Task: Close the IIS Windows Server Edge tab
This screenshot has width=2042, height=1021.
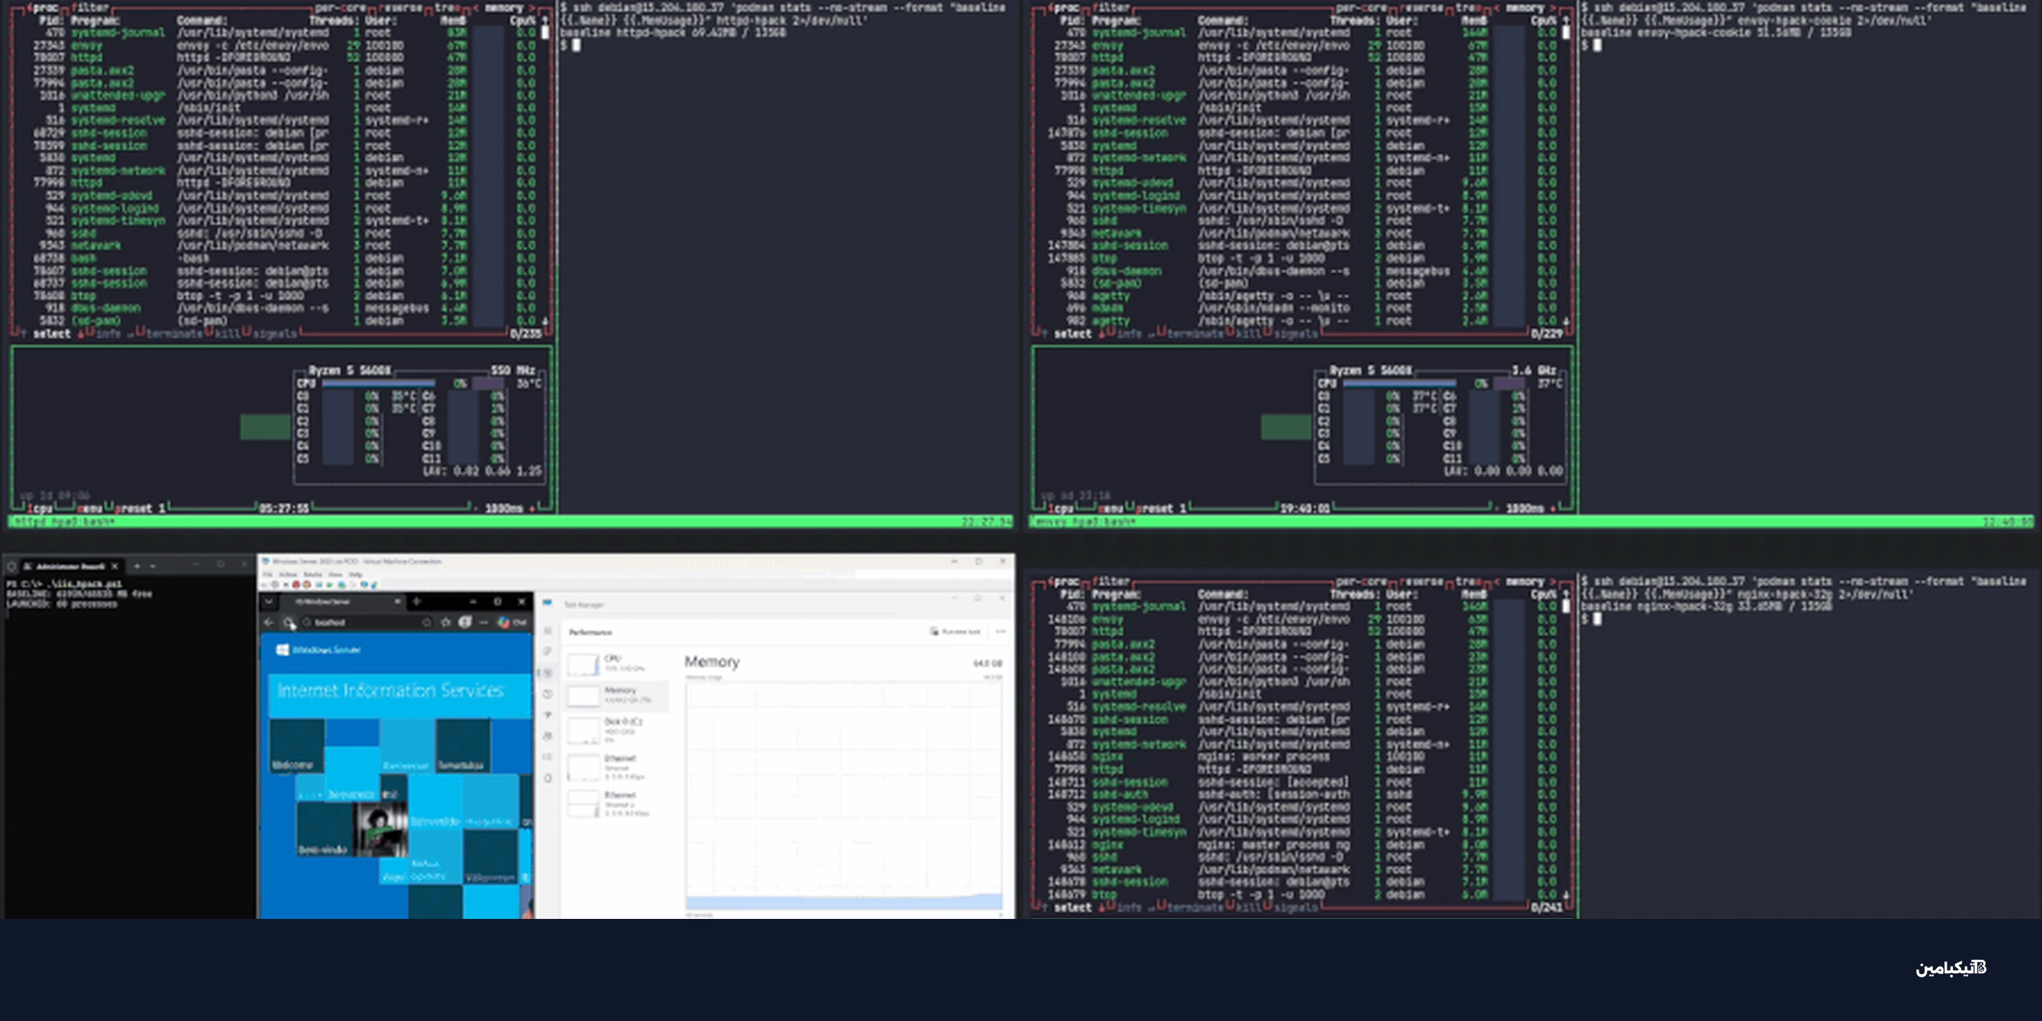Action: point(397,602)
